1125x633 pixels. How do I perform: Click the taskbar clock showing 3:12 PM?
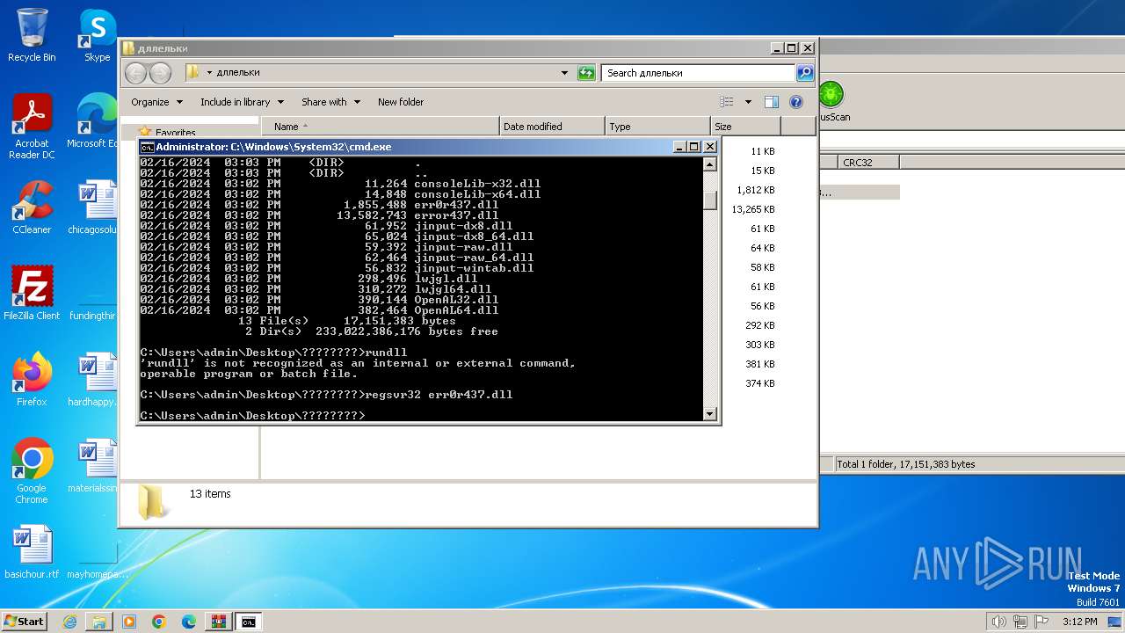pos(1079,622)
